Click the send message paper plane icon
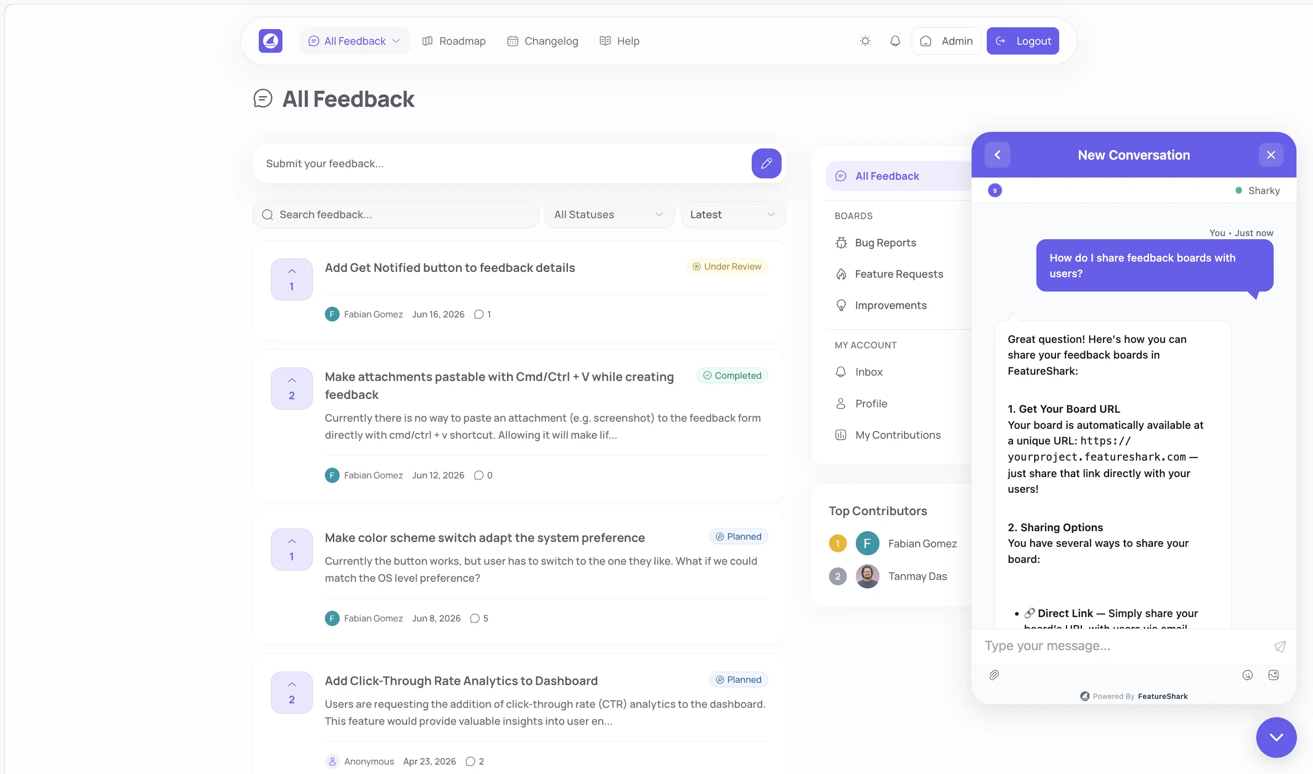The width and height of the screenshot is (1313, 774). (1279, 646)
